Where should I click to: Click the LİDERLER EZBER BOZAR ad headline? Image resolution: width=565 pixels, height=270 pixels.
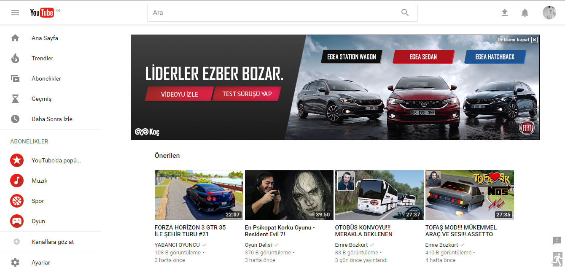pyautogui.click(x=214, y=74)
